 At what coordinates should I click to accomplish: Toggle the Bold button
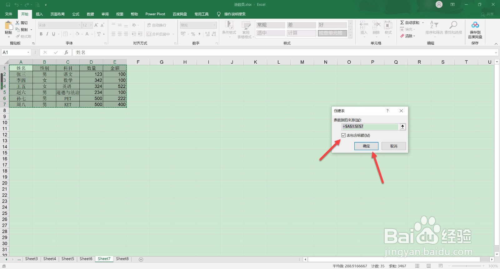(41, 34)
